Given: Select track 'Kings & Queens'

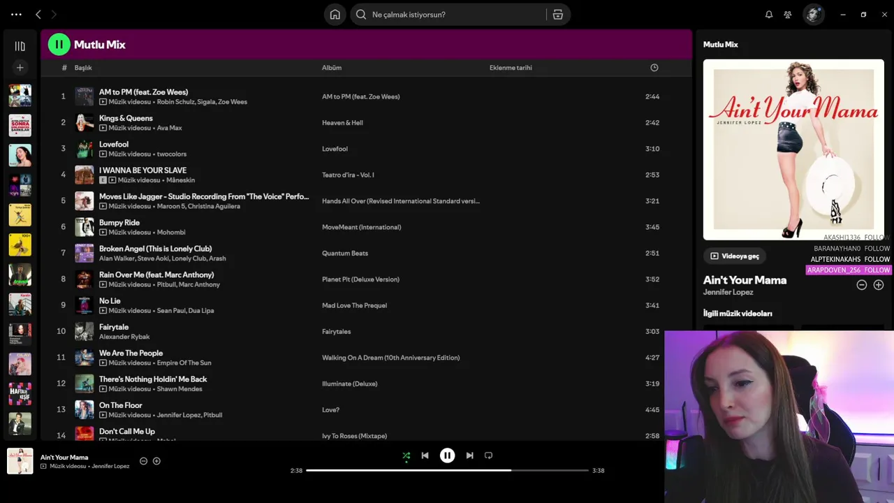Looking at the screenshot, I should (x=126, y=118).
